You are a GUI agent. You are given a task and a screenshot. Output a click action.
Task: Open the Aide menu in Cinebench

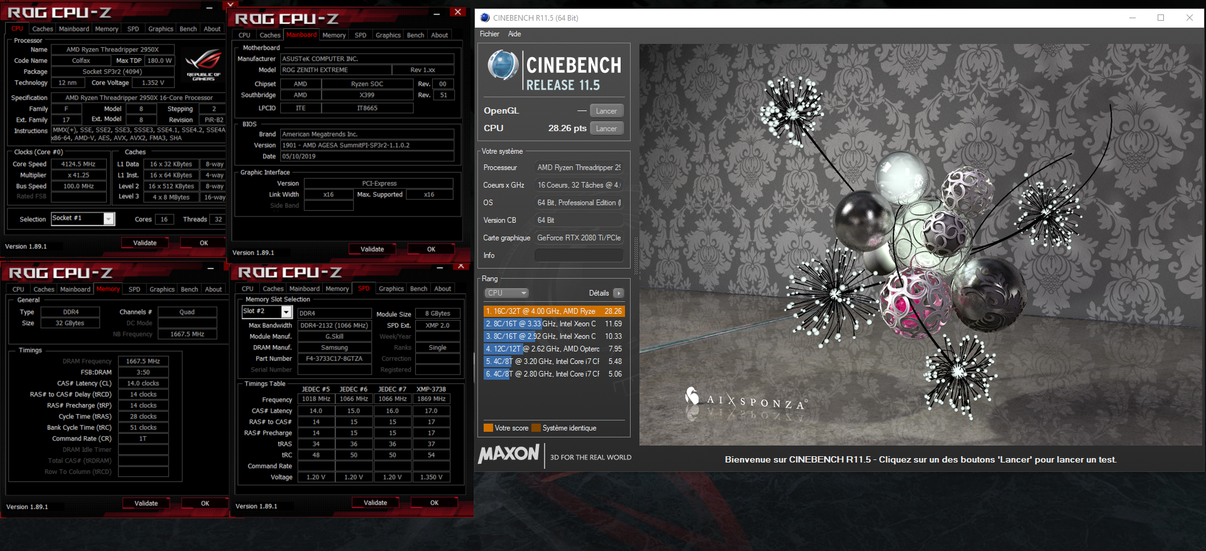point(514,34)
